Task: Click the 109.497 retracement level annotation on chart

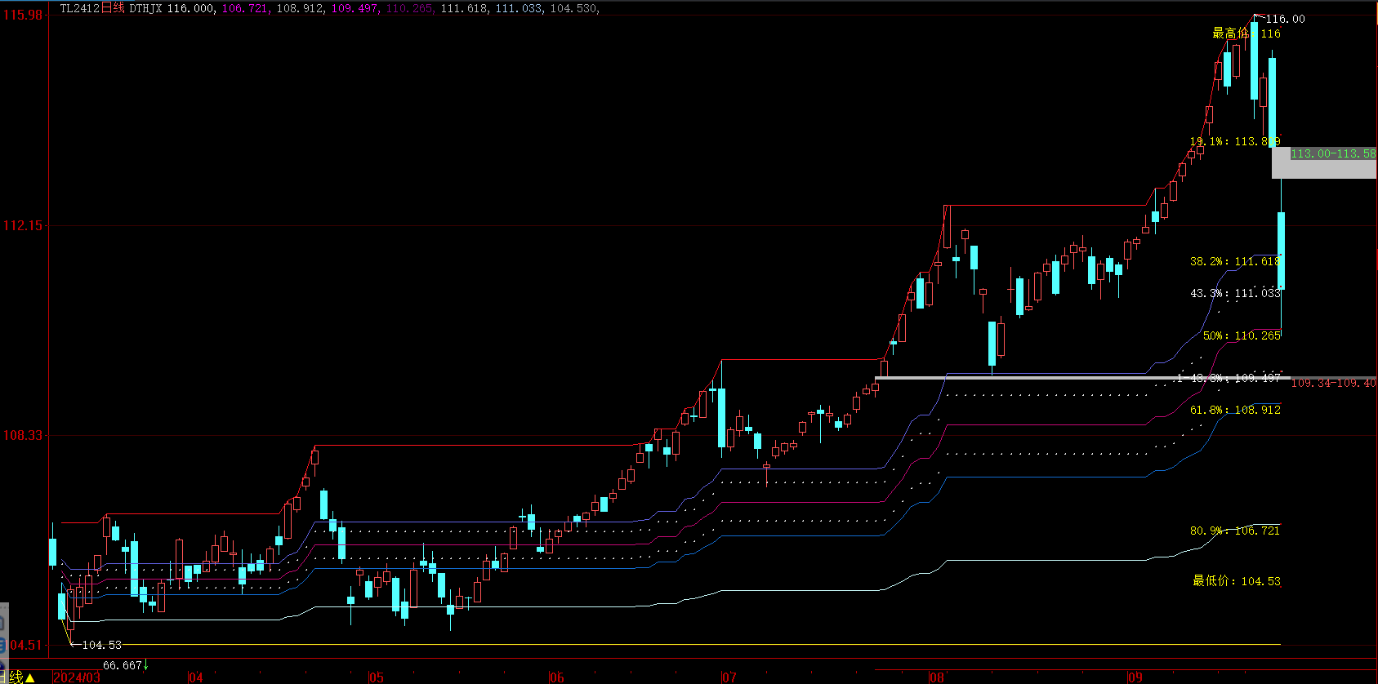Action: (1229, 378)
